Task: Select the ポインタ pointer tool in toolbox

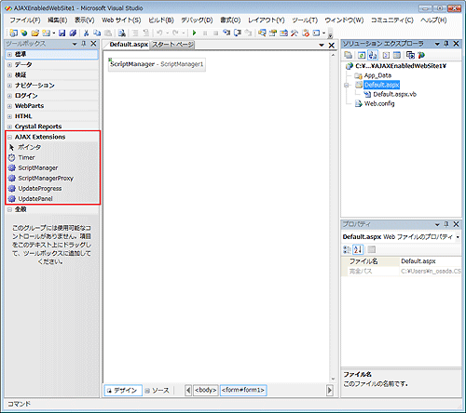Action: coord(52,147)
